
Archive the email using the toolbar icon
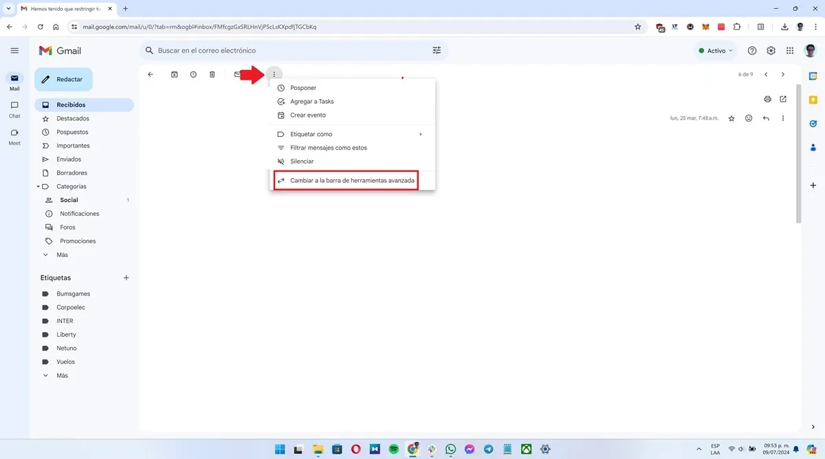(x=174, y=74)
